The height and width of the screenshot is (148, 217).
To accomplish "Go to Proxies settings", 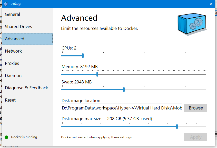I will coord(28,63).
